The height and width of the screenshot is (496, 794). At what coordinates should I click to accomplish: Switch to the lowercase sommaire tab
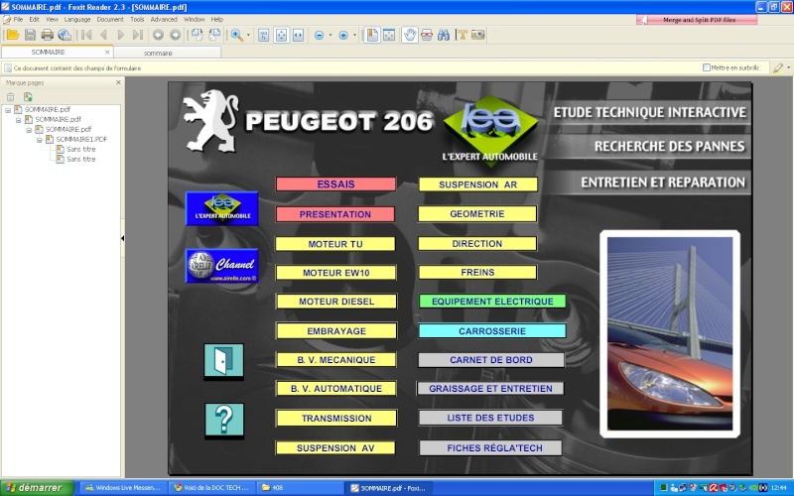pos(167,53)
